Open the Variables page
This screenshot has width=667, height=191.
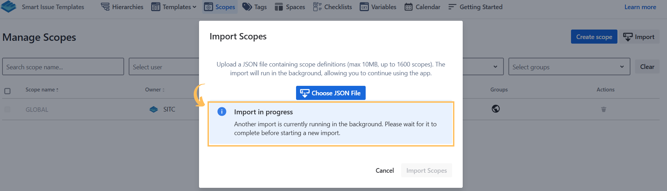pyautogui.click(x=378, y=7)
